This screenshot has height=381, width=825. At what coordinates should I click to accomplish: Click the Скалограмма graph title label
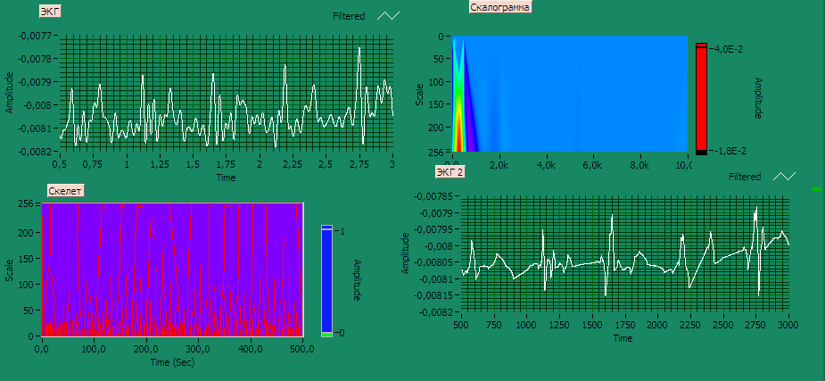(499, 7)
